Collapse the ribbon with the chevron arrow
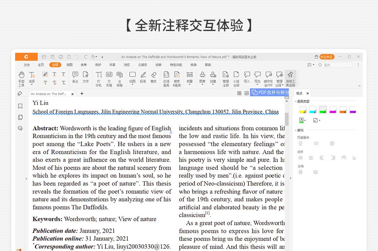The width and height of the screenshot is (378, 251). (x=359, y=86)
